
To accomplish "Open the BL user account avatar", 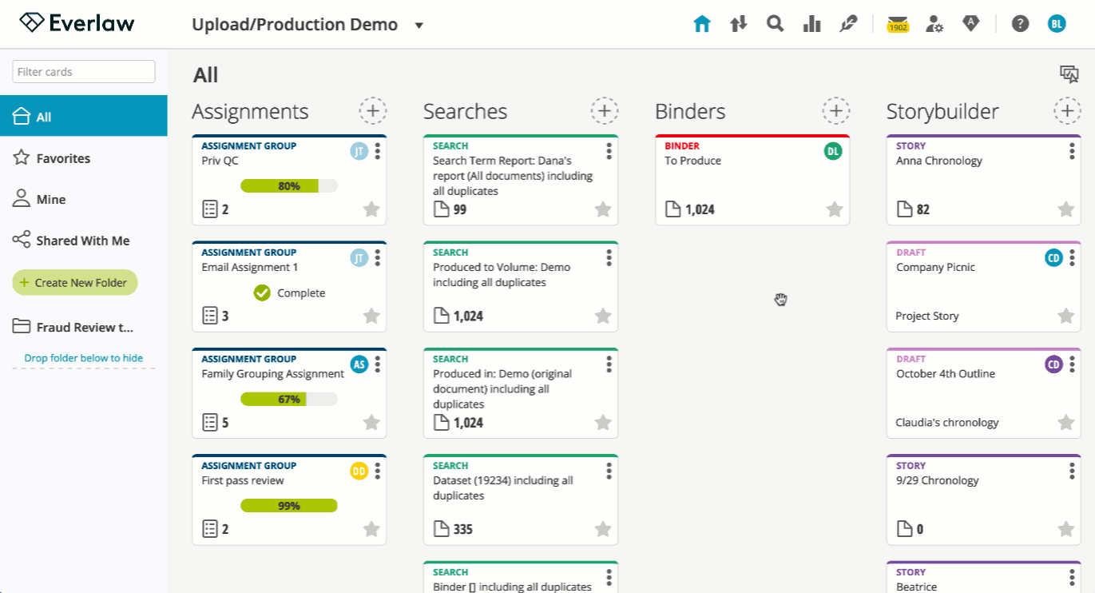I will [x=1057, y=24].
